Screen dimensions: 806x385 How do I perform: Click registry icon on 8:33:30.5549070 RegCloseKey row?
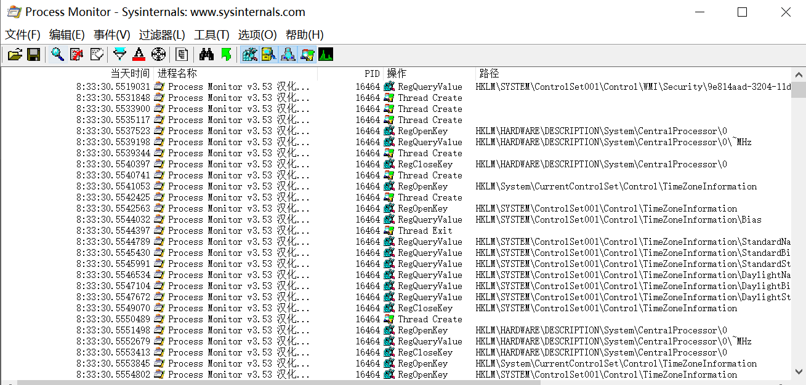pyautogui.click(x=389, y=308)
